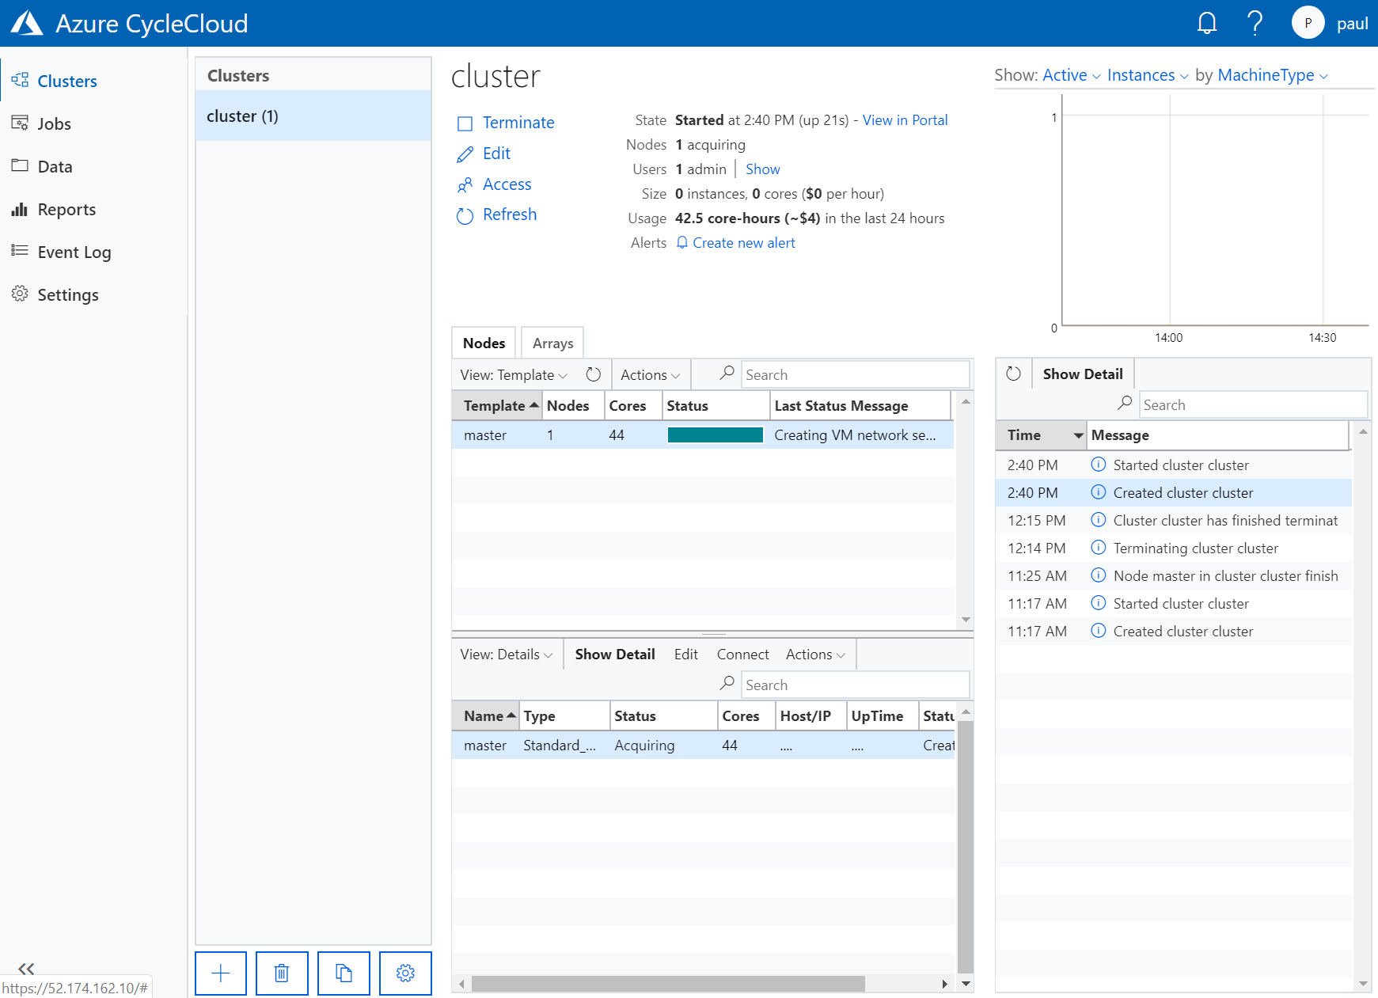Sort by Template column header
The height and width of the screenshot is (998, 1378).
pos(496,405)
